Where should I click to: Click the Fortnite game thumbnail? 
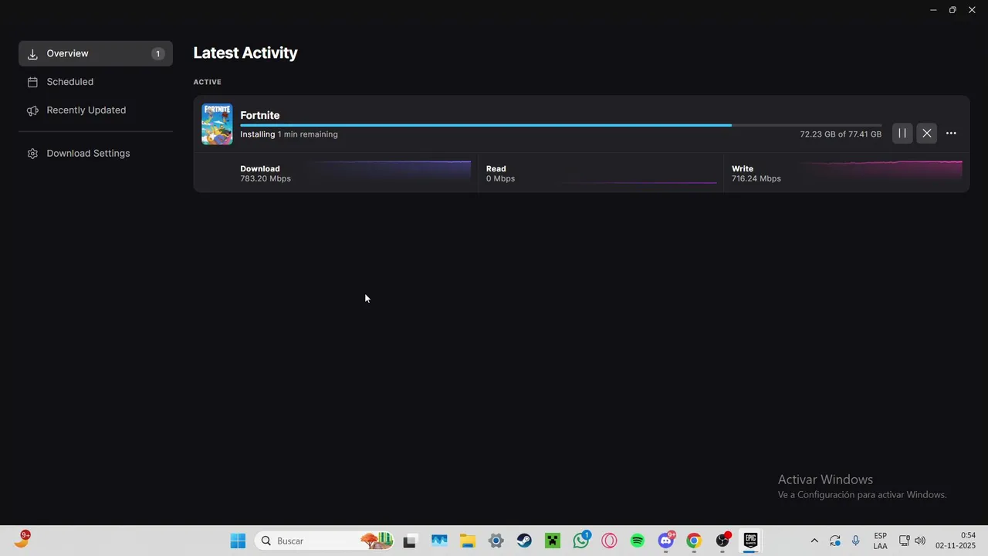click(217, 124)
